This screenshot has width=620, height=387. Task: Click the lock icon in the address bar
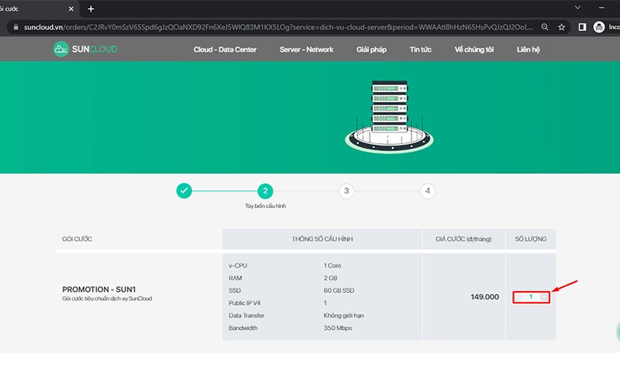(x=15, y=27)
